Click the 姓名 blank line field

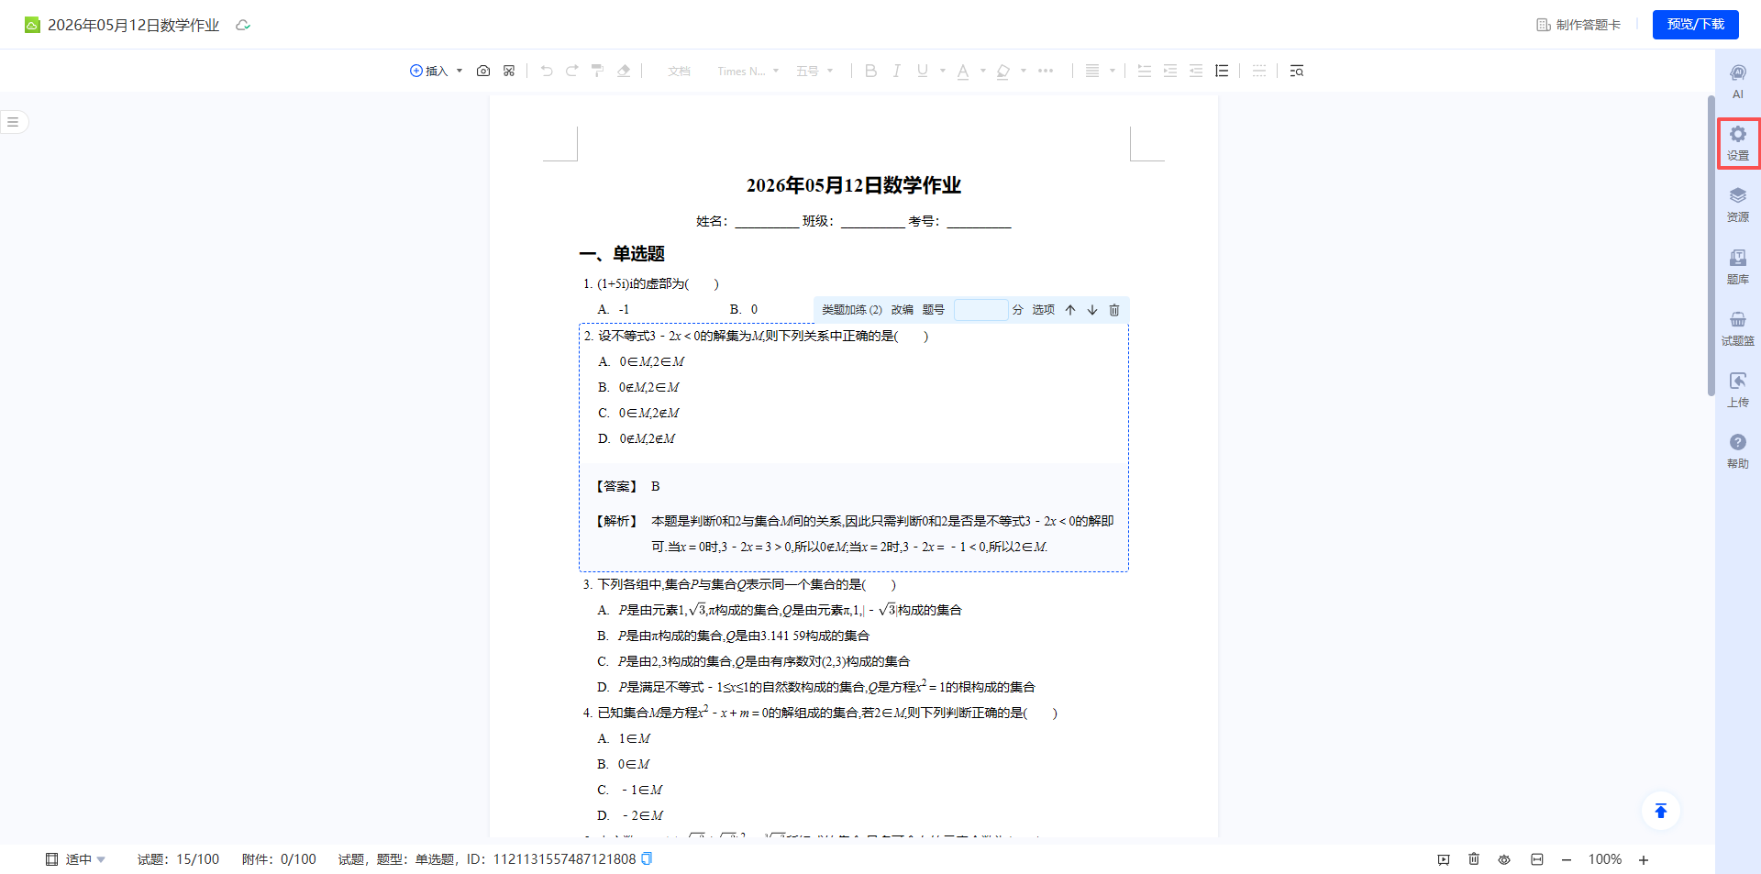[x=767, y=221]
